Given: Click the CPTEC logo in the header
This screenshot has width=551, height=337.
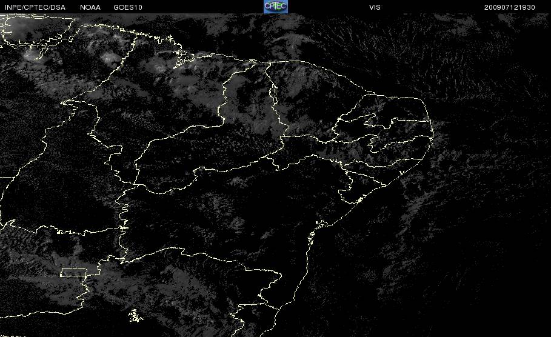Looking at the screenshot, I should coord(276,7).
